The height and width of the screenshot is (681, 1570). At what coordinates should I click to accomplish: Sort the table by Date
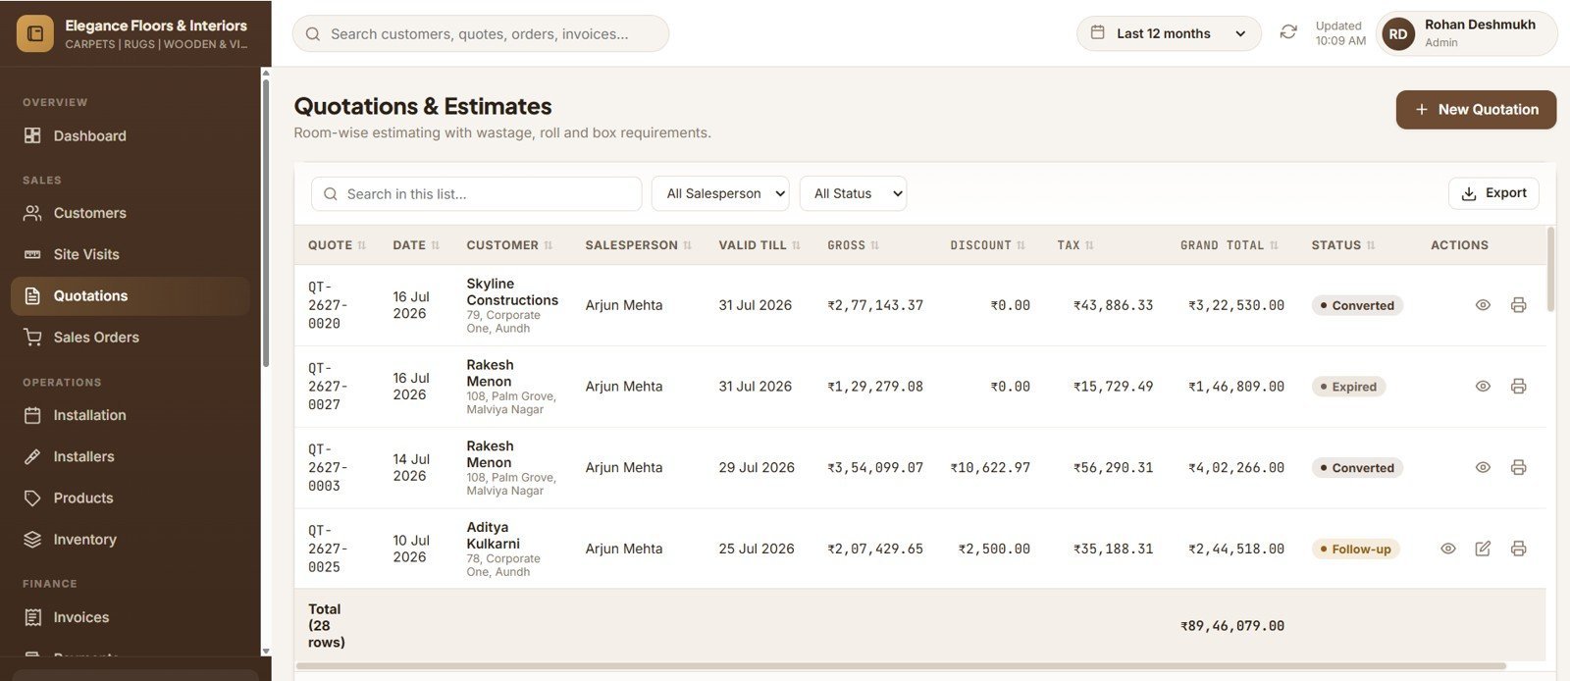click(416, 245)
